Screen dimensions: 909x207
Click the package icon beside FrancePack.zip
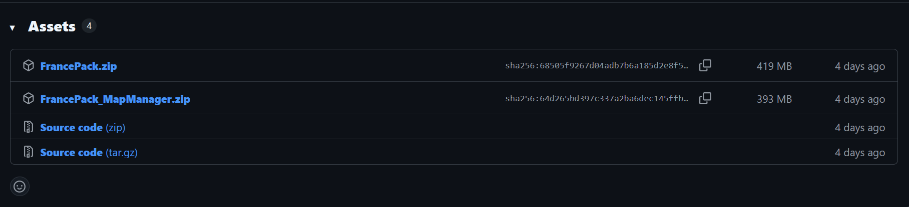29,66
